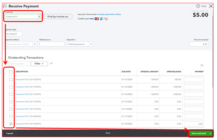Click the vertical scrollbar on the right
The width and height of the screenshot is (217, 140).
tap(213, 51)
